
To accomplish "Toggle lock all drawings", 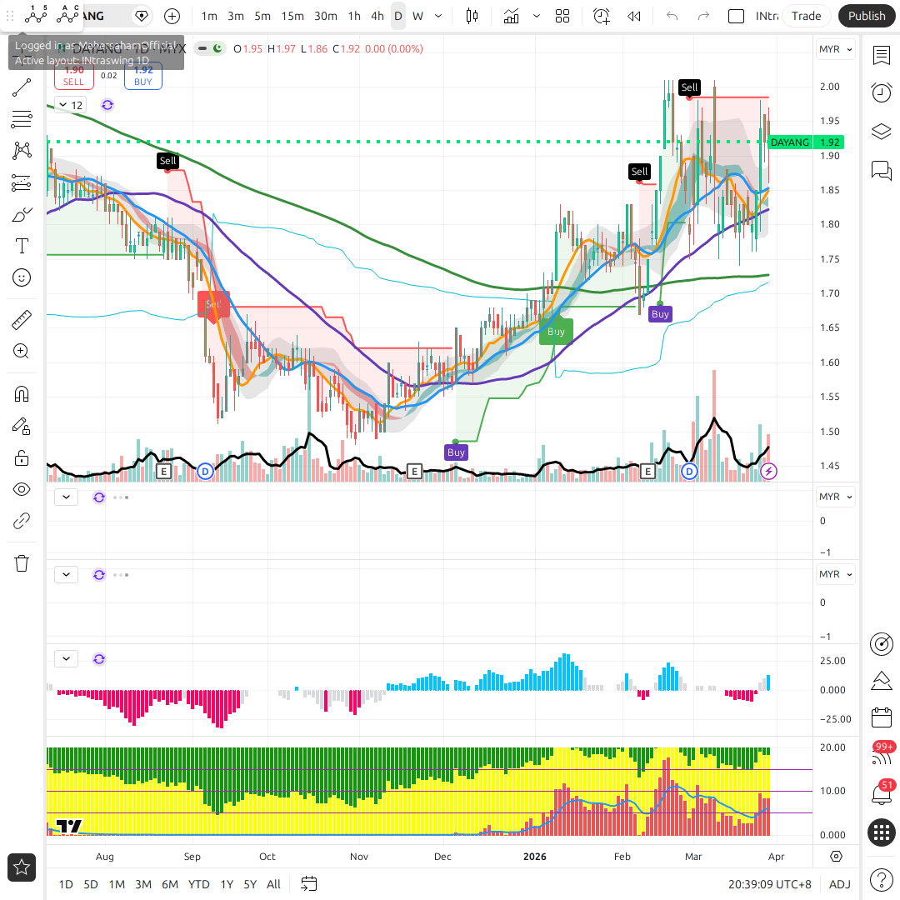I will pyautogui.click(x=22, y=457).
